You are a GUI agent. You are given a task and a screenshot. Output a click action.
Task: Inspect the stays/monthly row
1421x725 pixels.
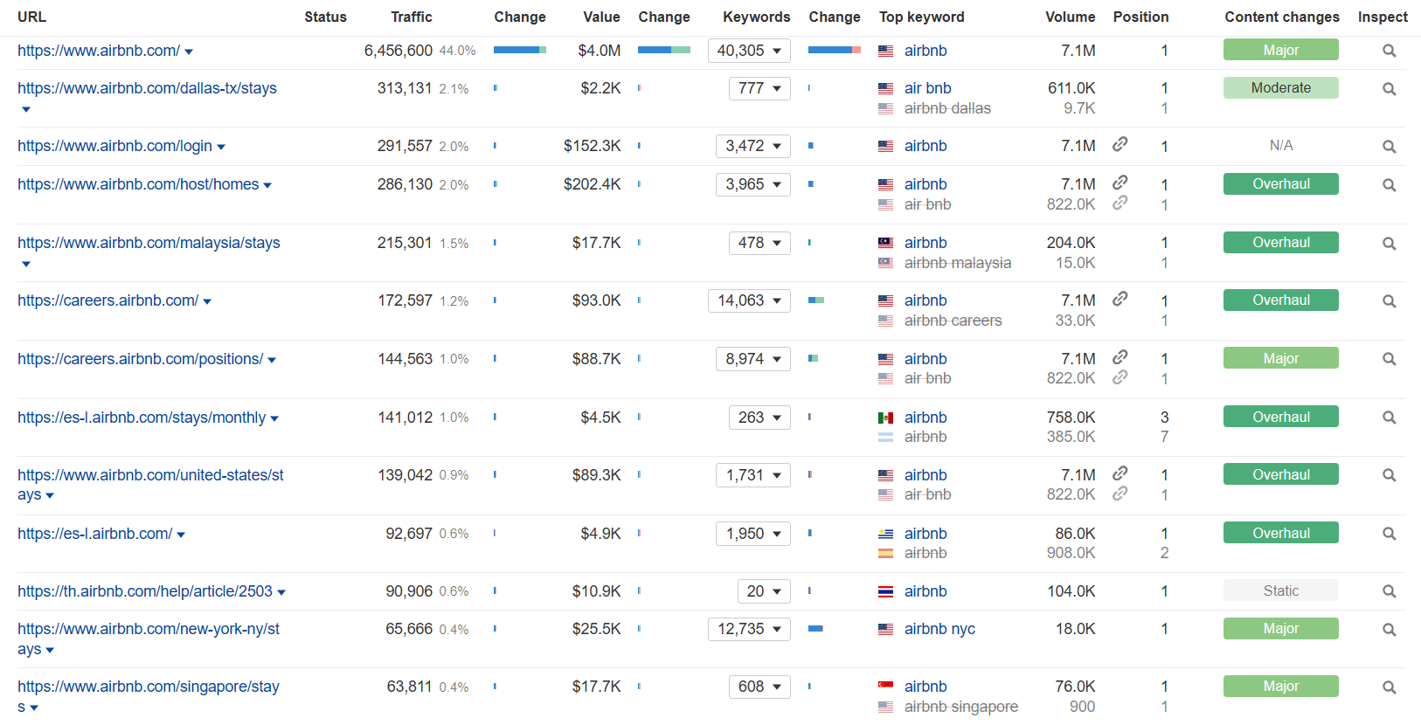(1389, 418)
